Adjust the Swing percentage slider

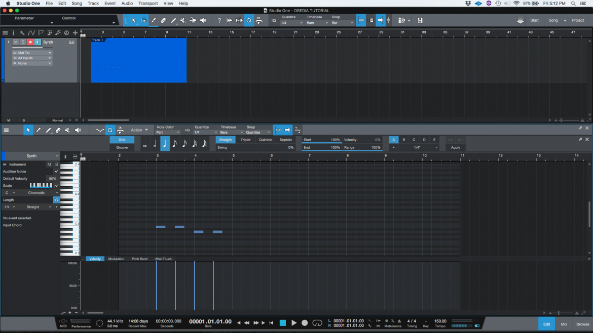(x=255, y=148)
